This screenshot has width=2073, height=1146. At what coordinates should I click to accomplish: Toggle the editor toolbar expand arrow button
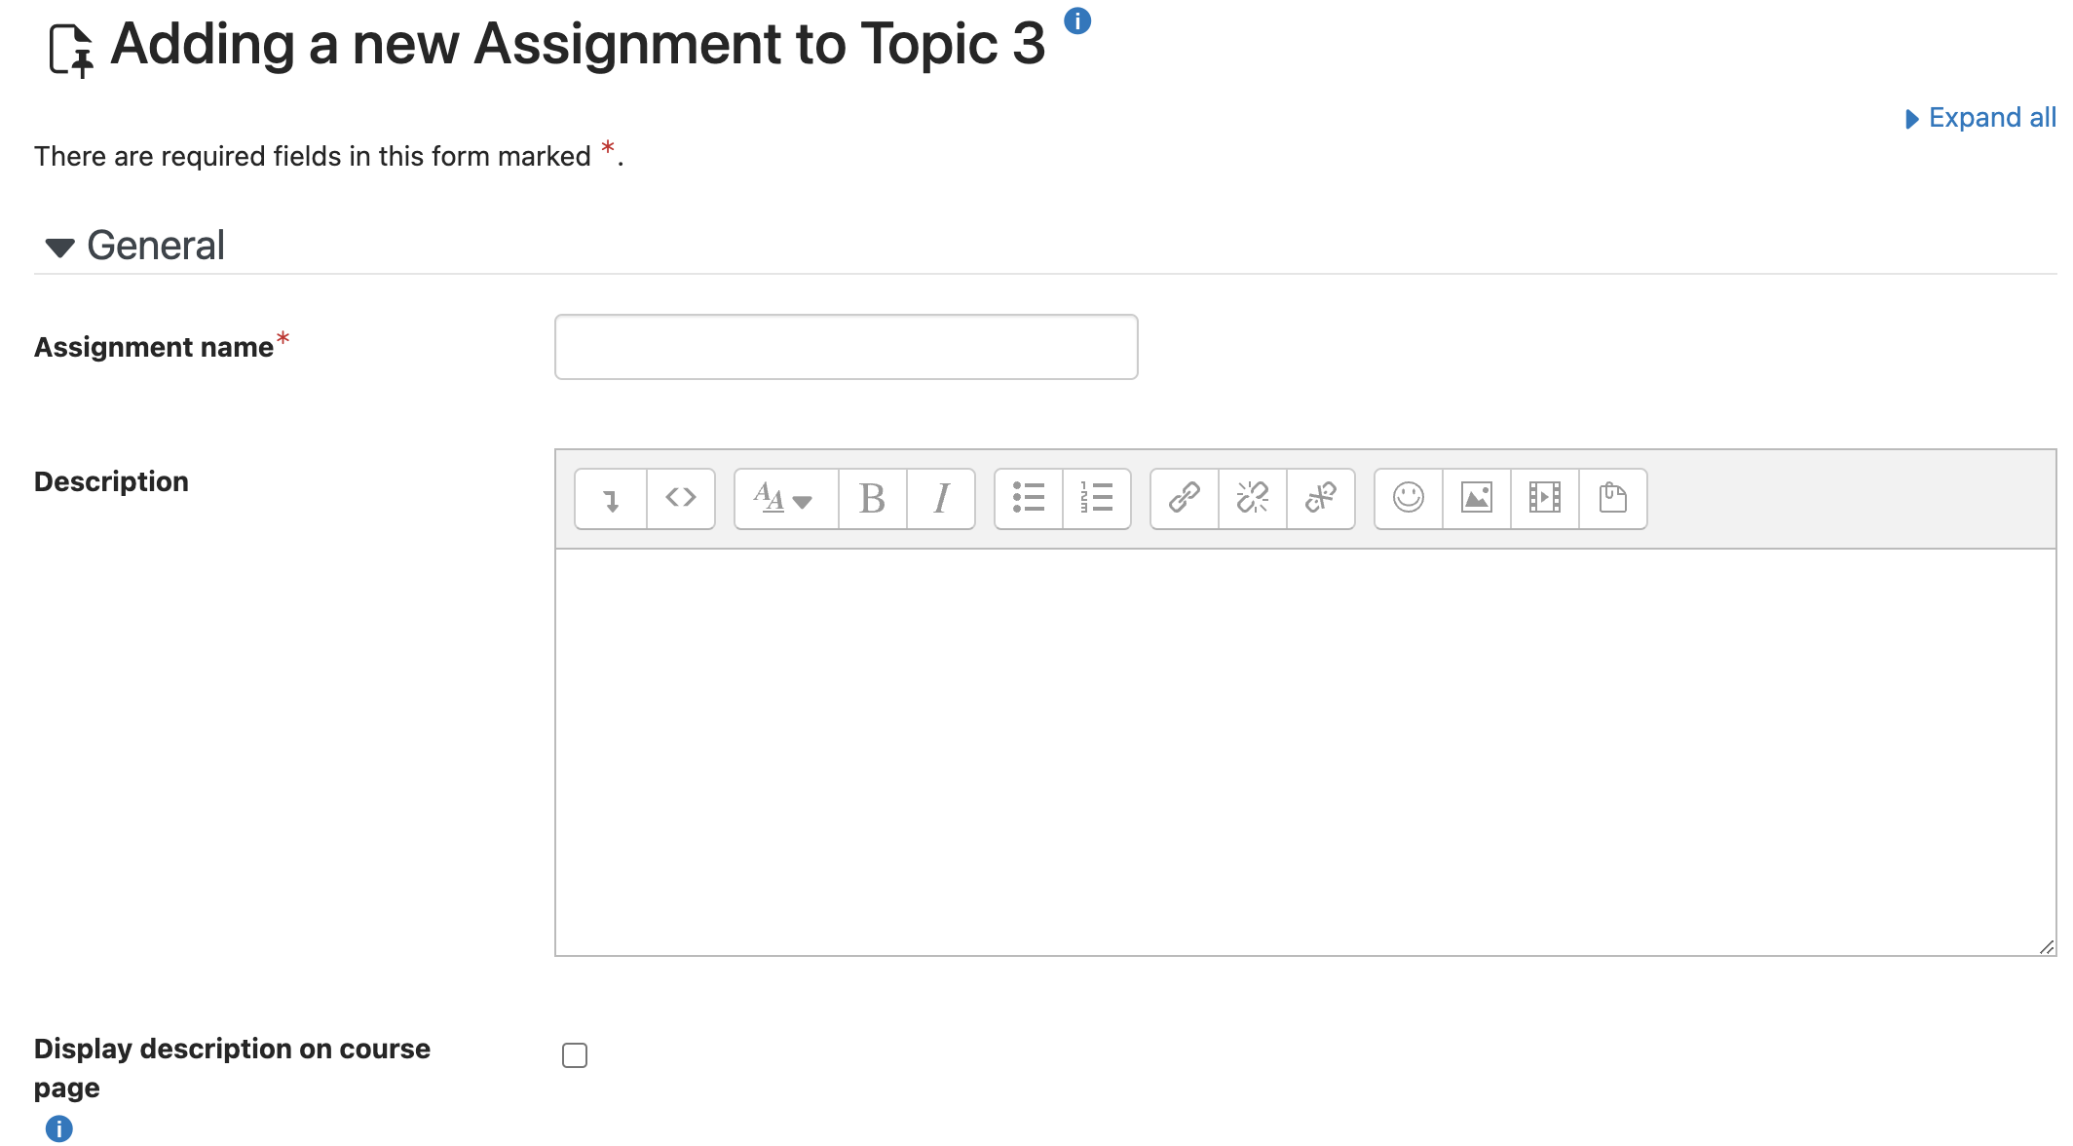(x=611, y=499)
